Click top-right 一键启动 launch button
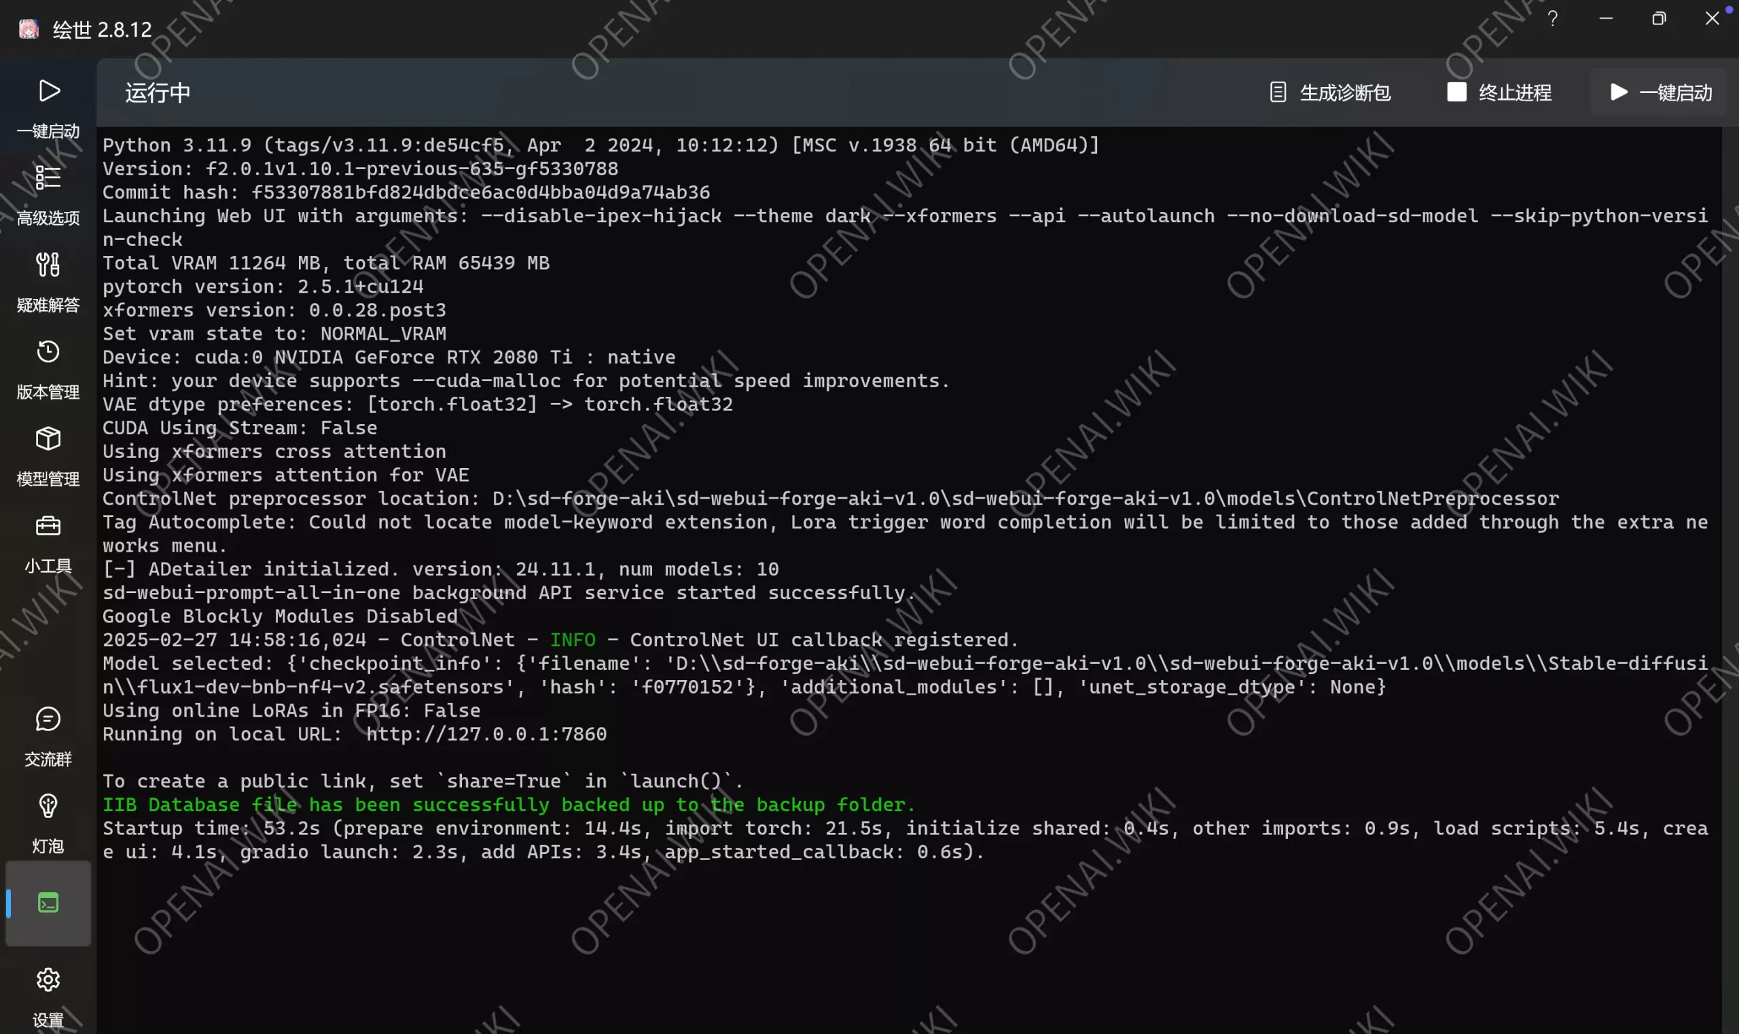 pos(1660,92)
